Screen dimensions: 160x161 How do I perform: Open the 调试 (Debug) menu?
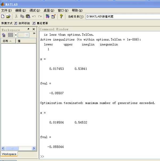(x=35, y=10)
